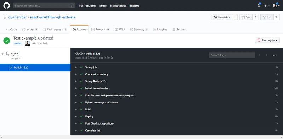This screenshot has width=283, height=139.
Task: Open the GitHub home logo
Action: click(7, 6)
